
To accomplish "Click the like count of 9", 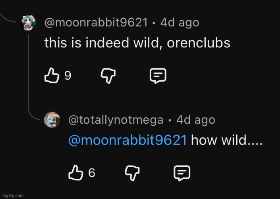I will point(68,75).
